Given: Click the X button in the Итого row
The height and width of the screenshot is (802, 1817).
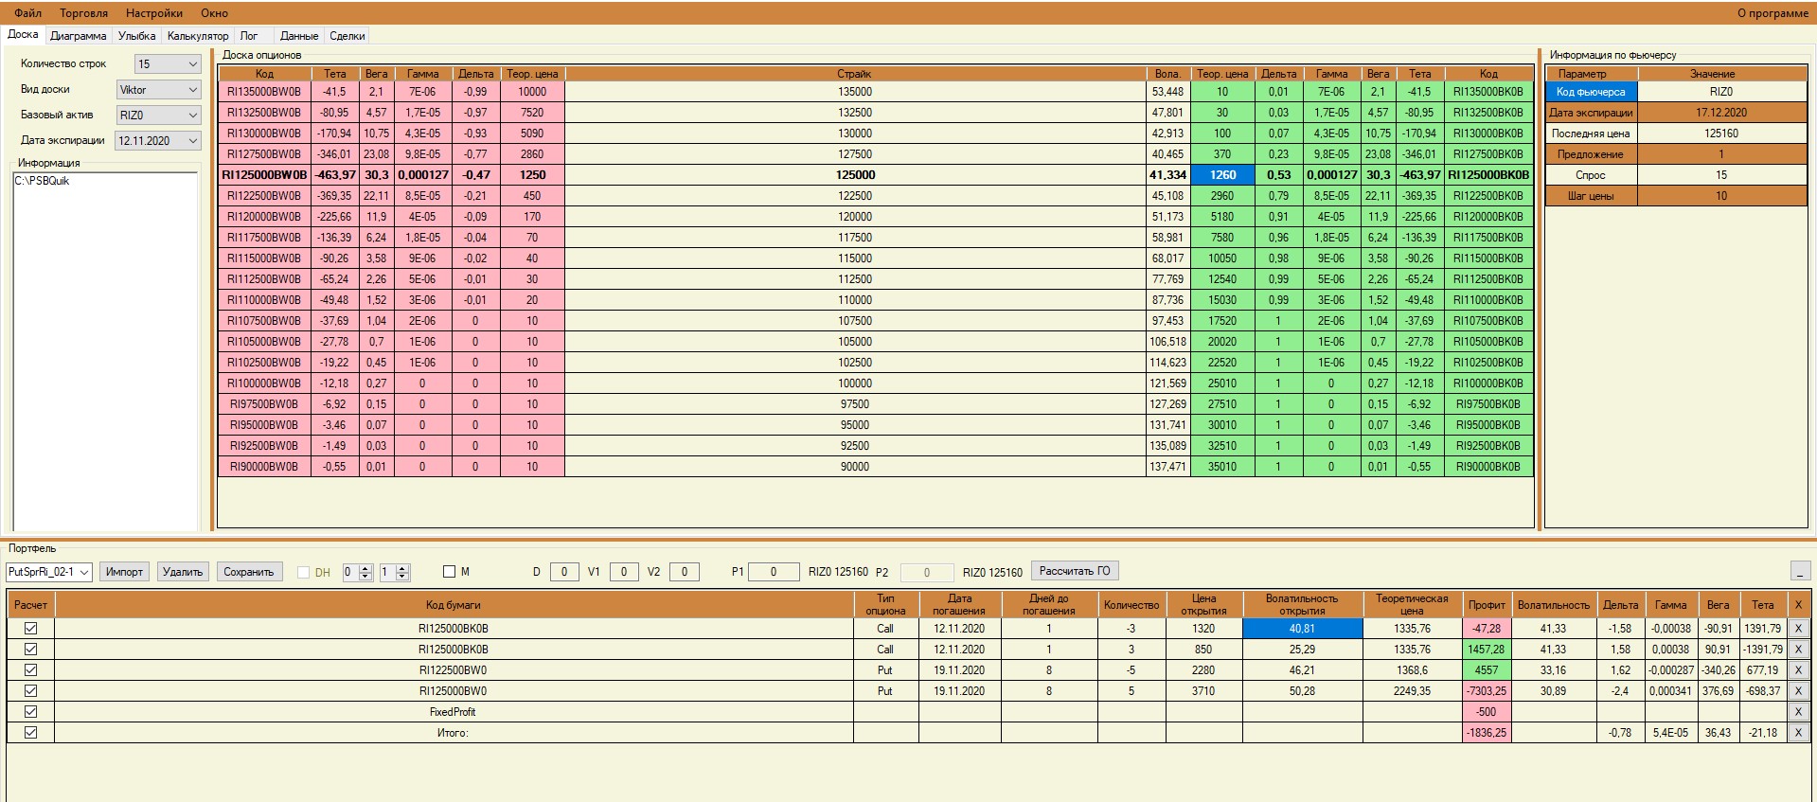Looking at the screenshot, I should (1798, 732).
